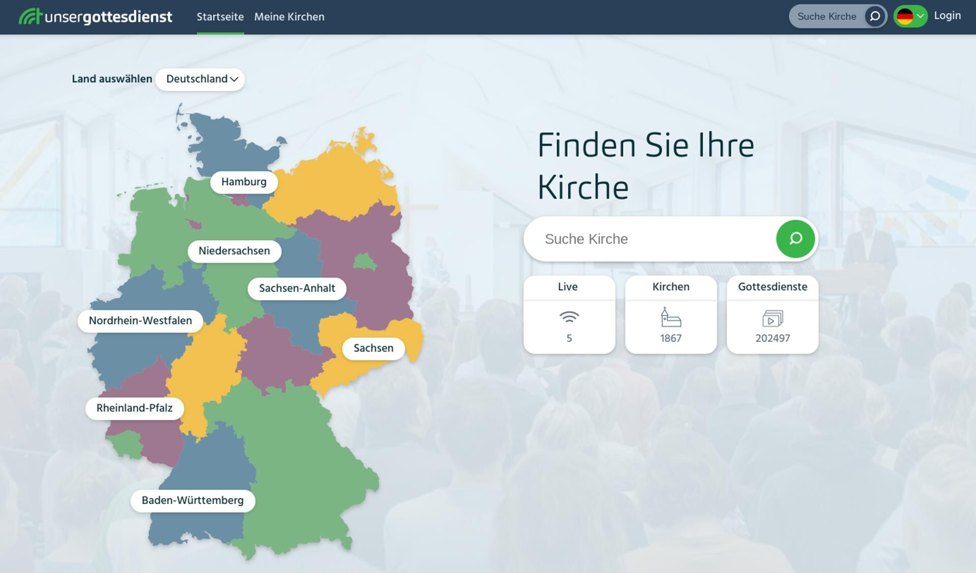Click the green search button
Screen dimensions: 976x573
(795, 239)
